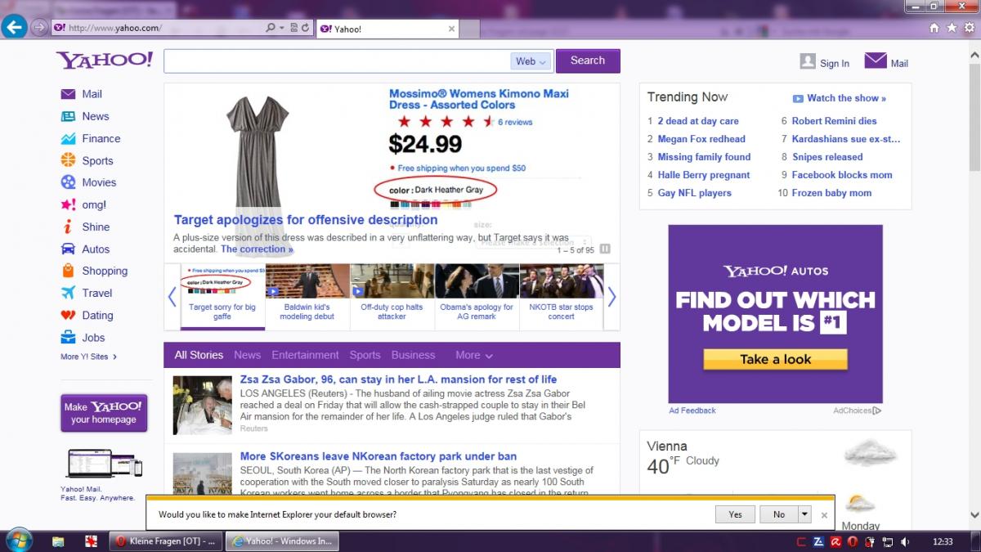Click 'Watch the show »' link
Image resolution: width=981 pixels, height=552 pixels.
(840, 98)
